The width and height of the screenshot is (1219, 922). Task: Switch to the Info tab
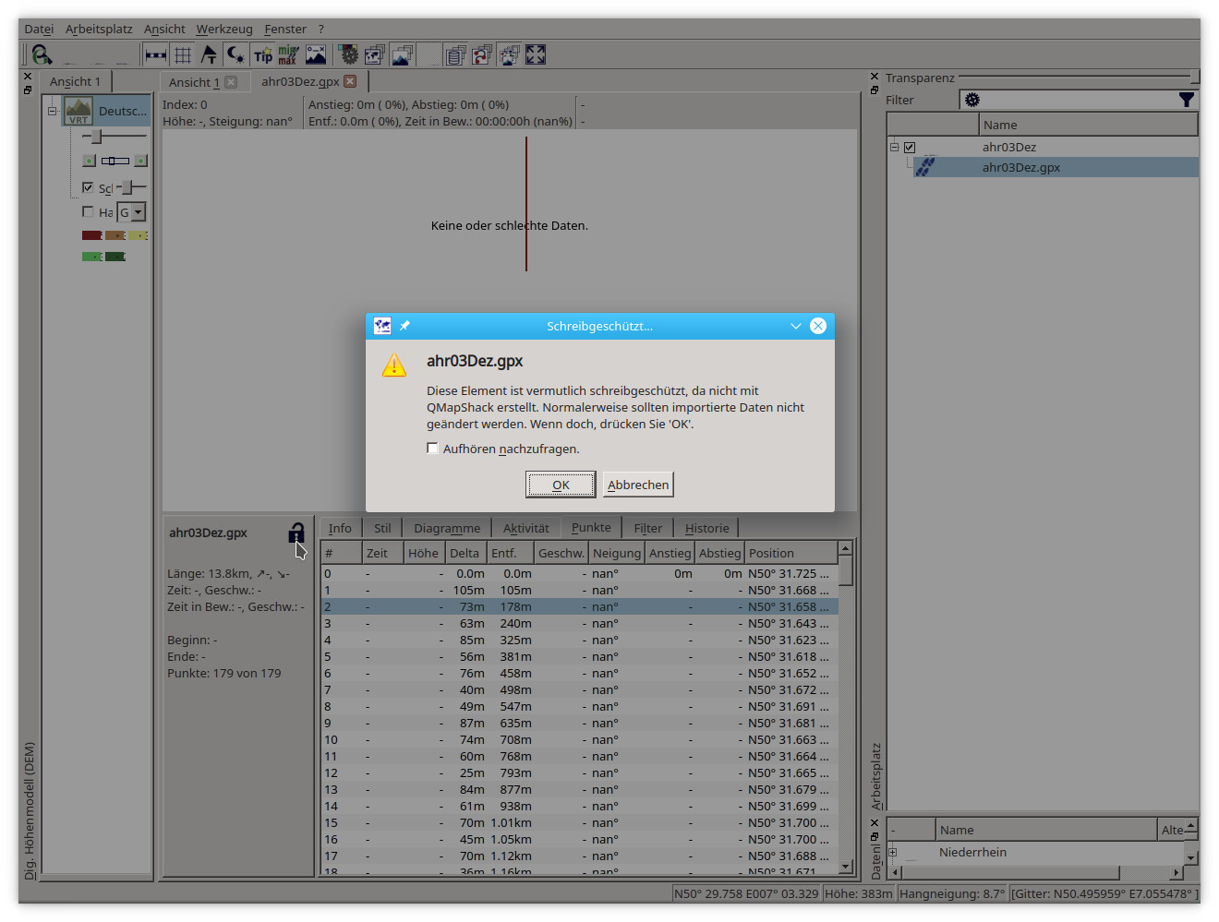coord(340,528)
